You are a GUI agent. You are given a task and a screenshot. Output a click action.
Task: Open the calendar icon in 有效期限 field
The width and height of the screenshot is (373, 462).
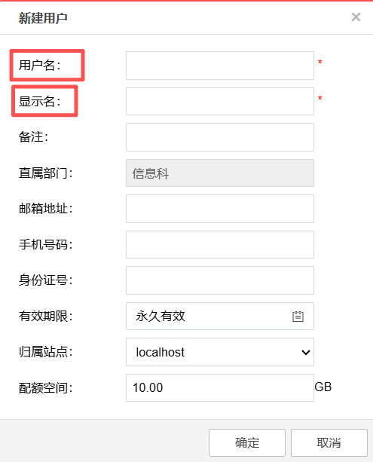[x=298, y=316]
